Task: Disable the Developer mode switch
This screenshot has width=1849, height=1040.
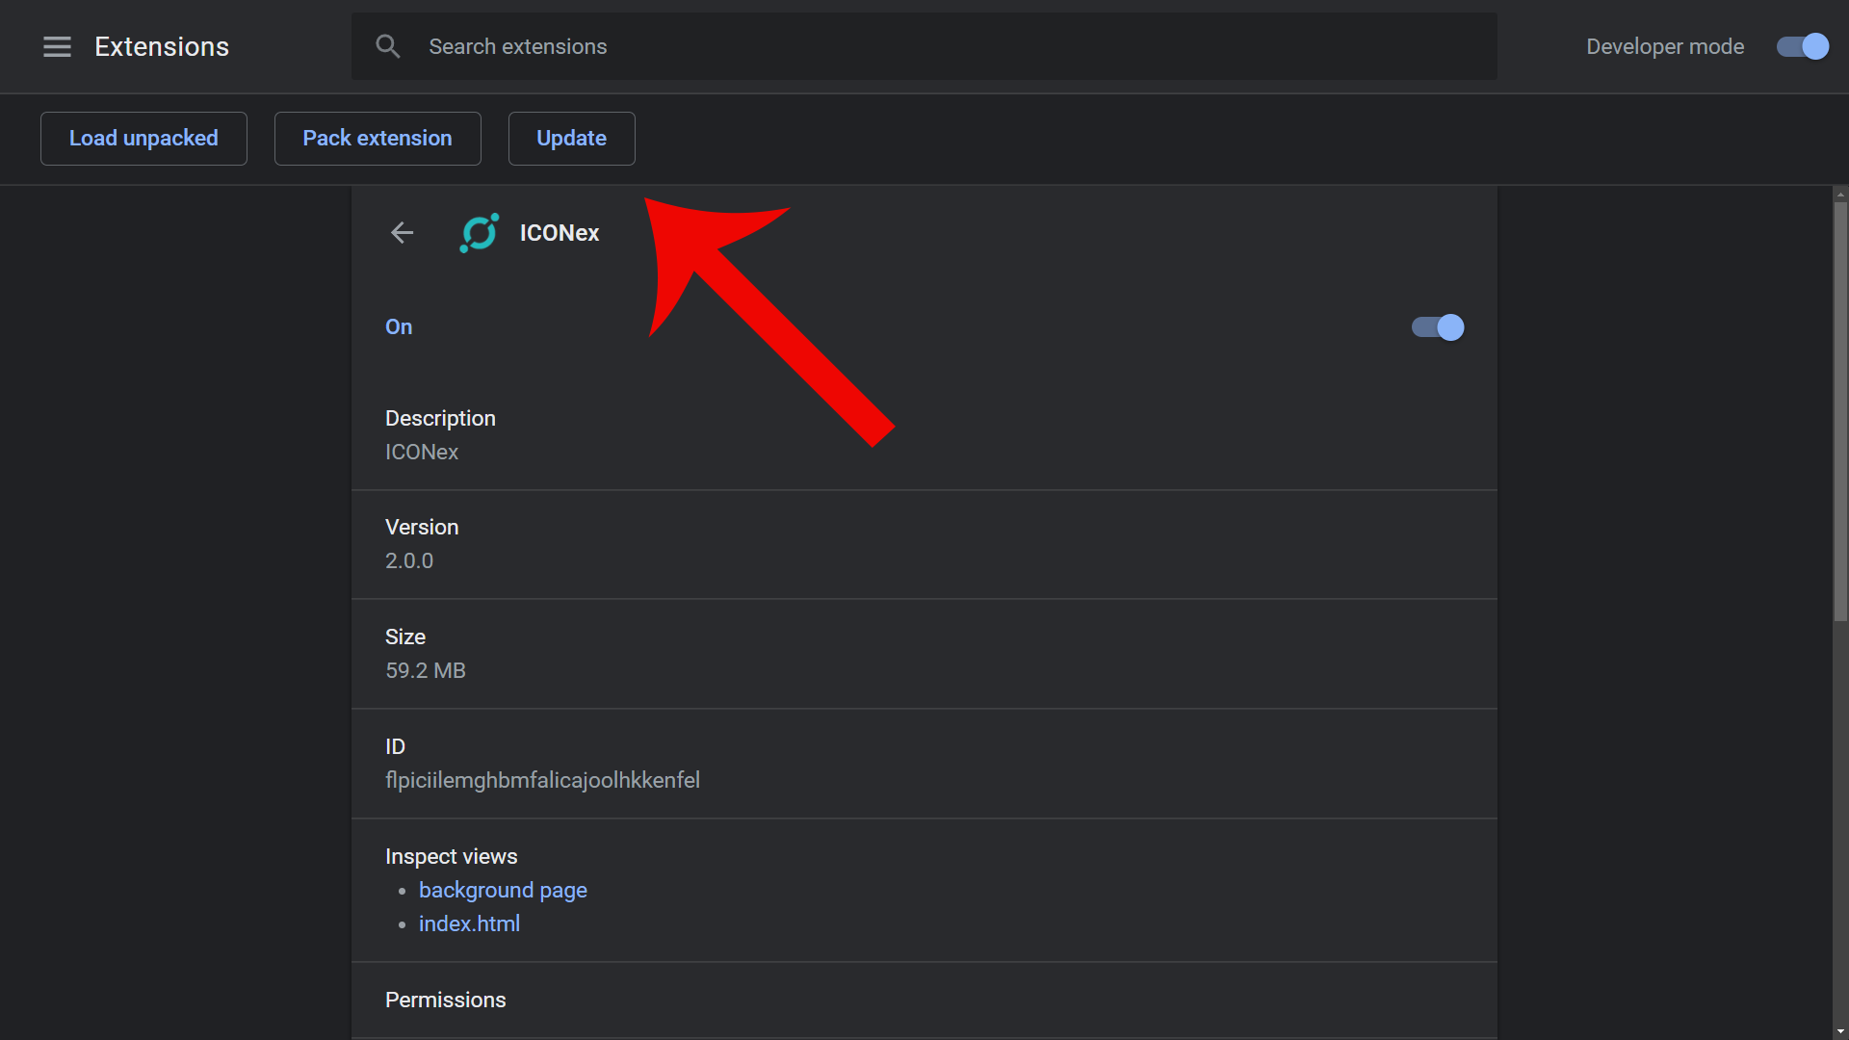Action: 1802,46
